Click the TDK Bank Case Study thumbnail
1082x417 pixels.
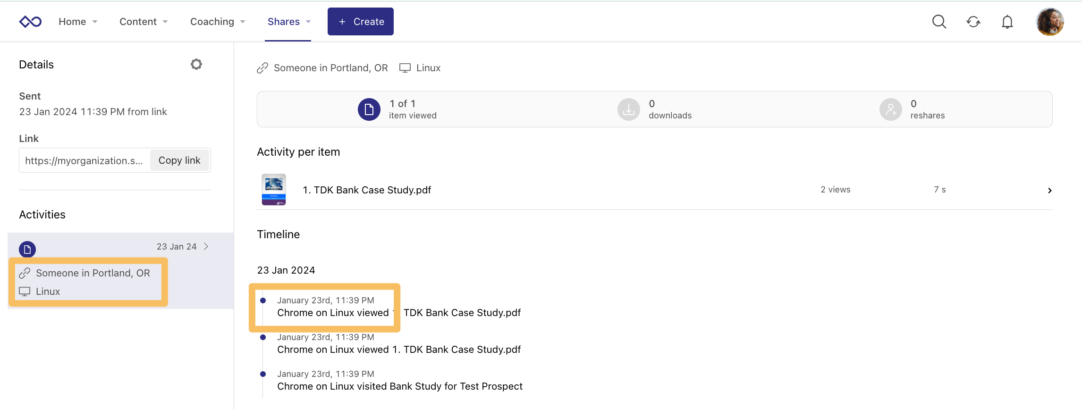[x=274, y=190]
